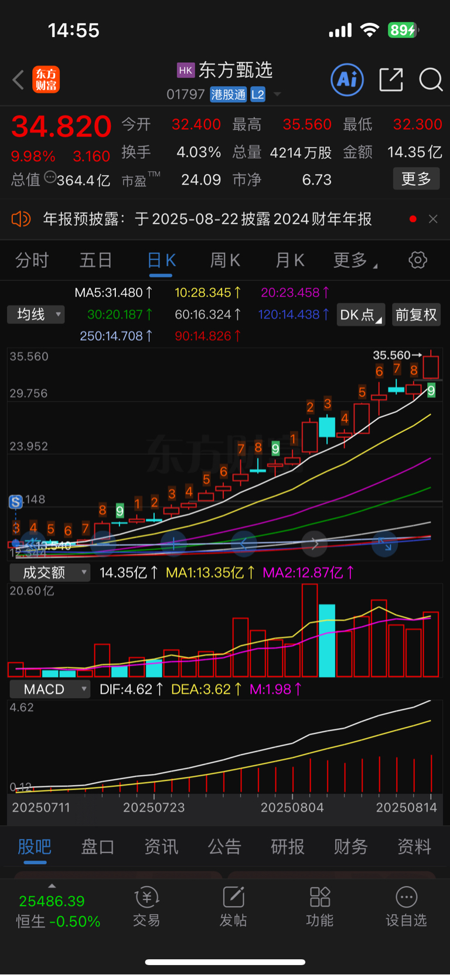Tap the 港股通 badge
This screenshot has height=975, width=450.
click(x=229, y=94)
